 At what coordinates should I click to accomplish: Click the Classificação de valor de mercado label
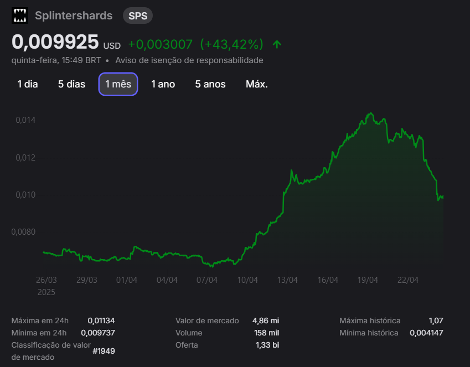tap(51, 351)
